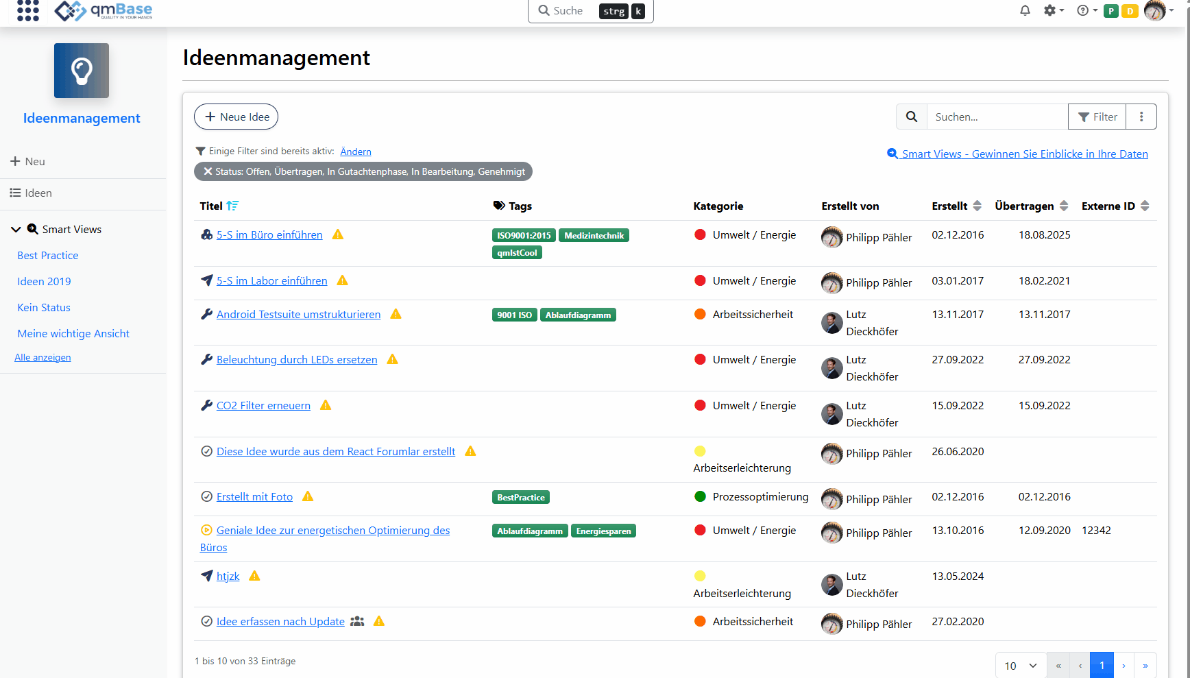Open the help question mark menu

pyautogui.click(x=1086, y=10)
